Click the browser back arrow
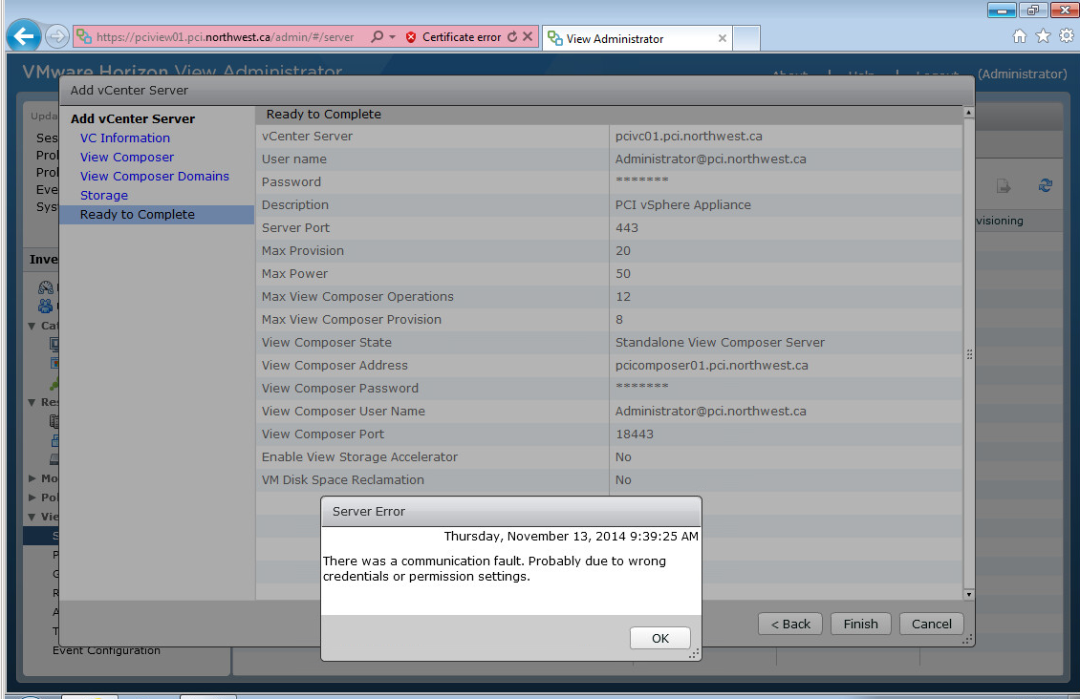This screenshot has height=699, width=1080. coord(24,36)
